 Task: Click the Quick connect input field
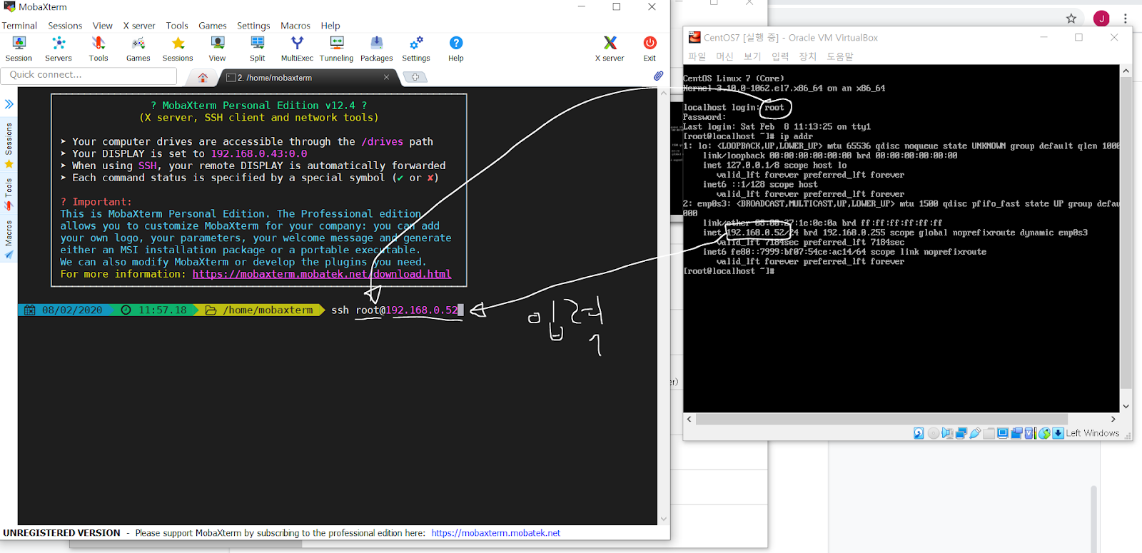point(89,75)
